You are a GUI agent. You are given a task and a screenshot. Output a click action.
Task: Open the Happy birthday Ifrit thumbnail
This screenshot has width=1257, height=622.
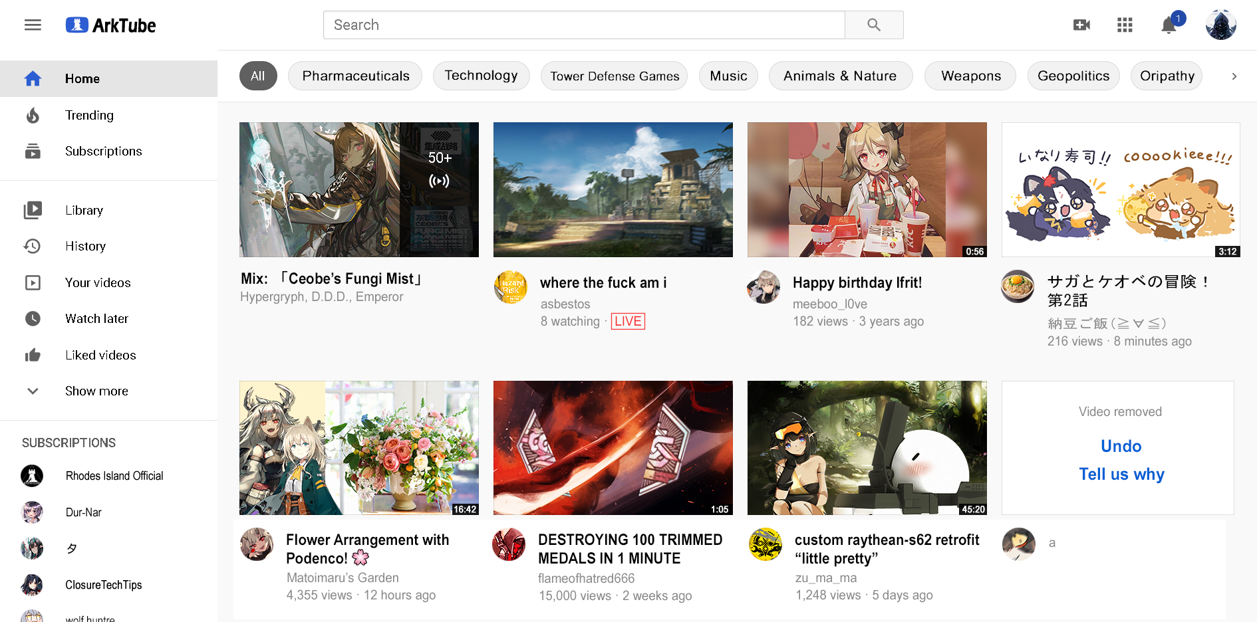click(867, 189)
